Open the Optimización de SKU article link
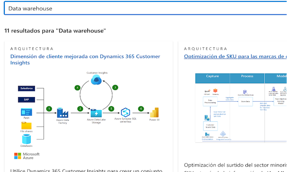This screenshot has height=172, width=287. tap(235, 56)
